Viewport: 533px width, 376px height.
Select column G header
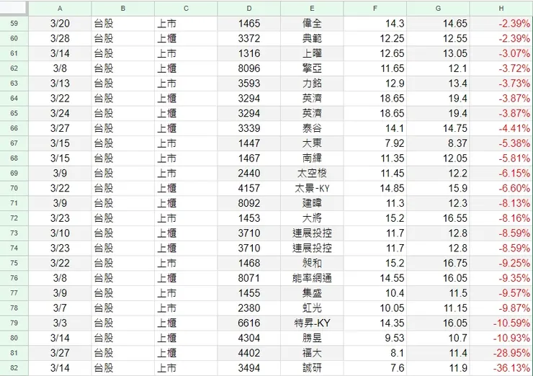(438, 9)
